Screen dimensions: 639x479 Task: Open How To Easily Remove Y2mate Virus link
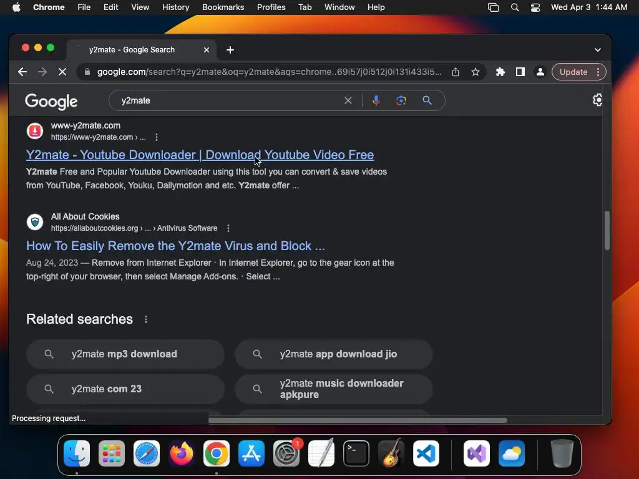175,246
